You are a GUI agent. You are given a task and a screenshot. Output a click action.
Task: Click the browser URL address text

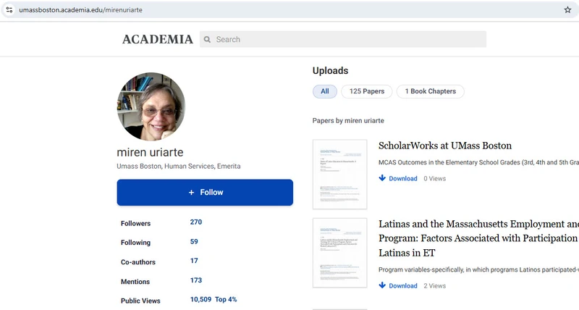80,10
